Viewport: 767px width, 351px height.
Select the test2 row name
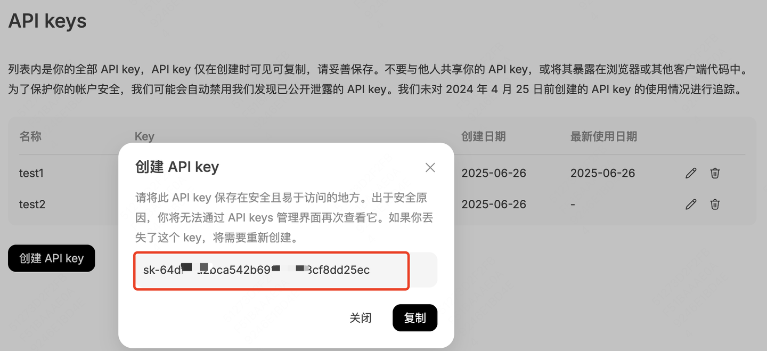(x=32, y=204)
